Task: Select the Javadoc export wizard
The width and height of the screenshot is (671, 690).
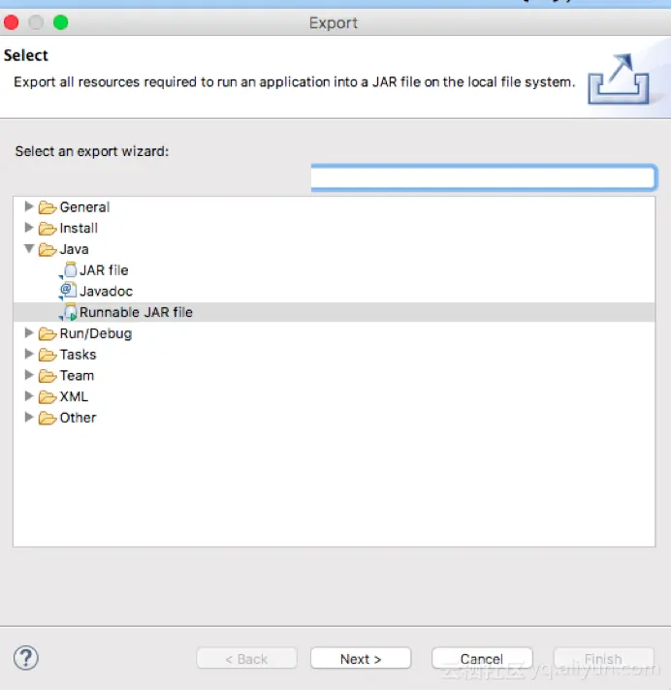Action: (106, 292)
